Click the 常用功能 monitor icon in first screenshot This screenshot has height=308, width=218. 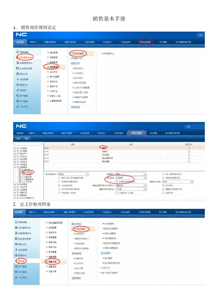(18, 52)
